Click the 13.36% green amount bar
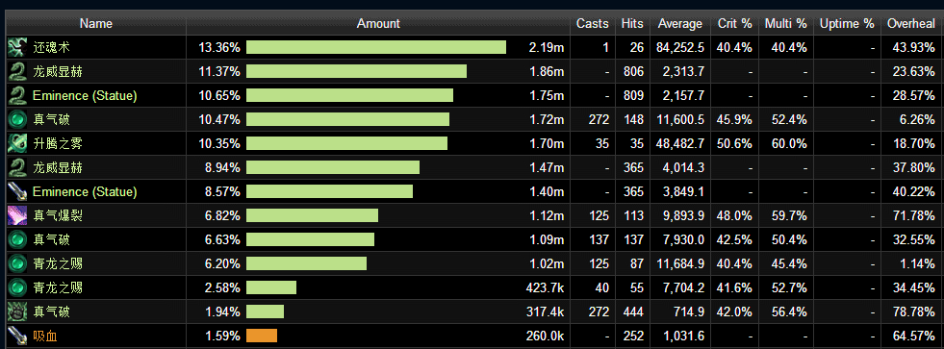The width and height of the screenshot is (944, 349). [x=376, y=47]
